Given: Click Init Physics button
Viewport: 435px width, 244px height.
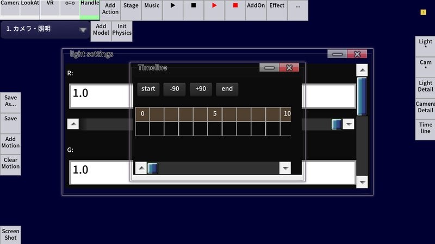Looking at the screenshot, I should 122,31.
